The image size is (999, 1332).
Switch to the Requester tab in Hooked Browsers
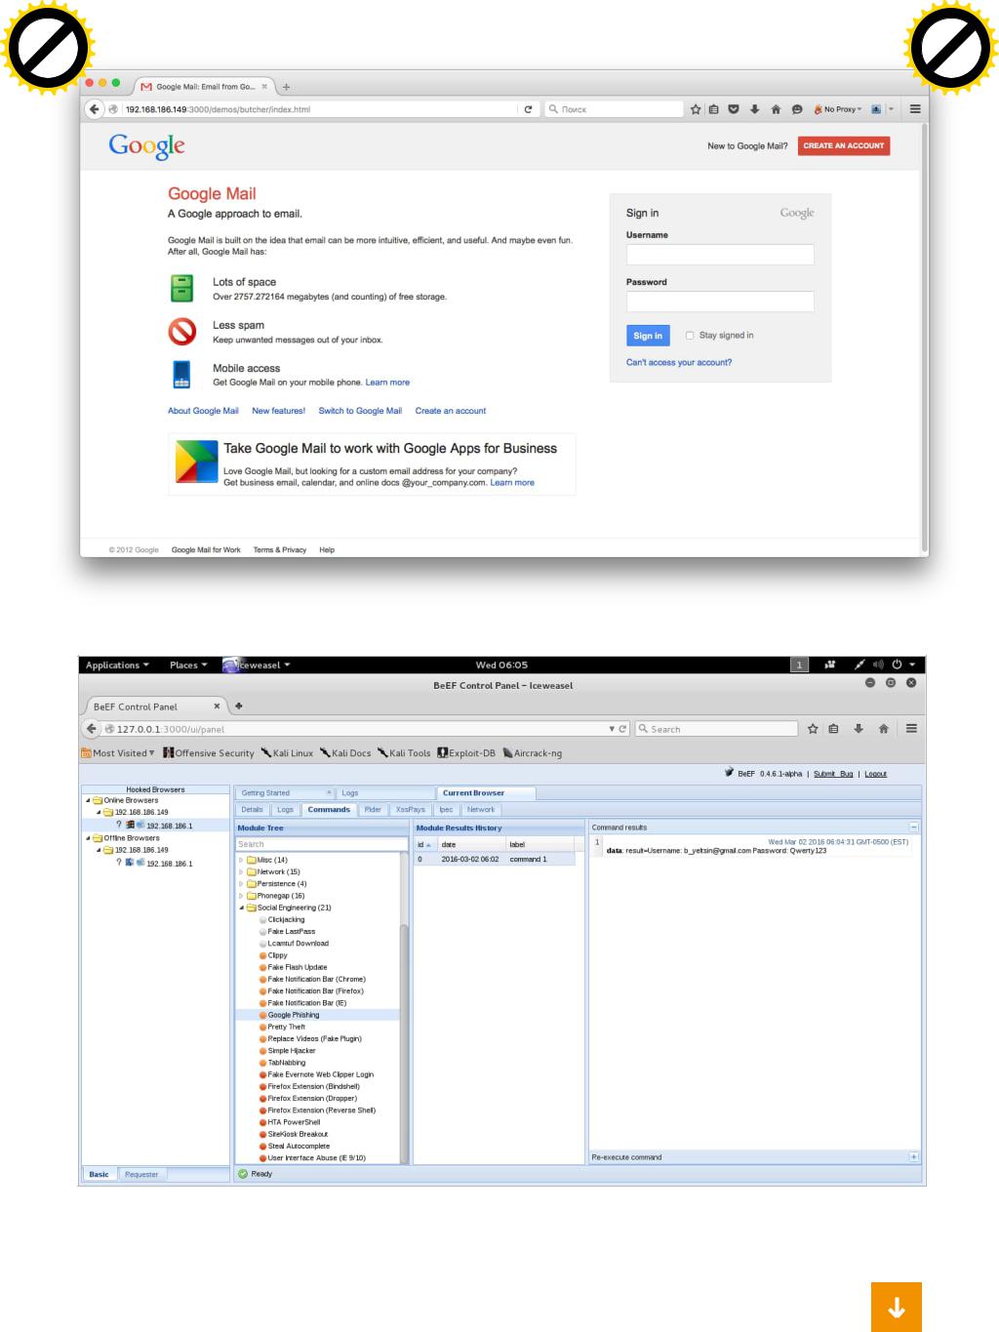click(x=141, y=1174)
